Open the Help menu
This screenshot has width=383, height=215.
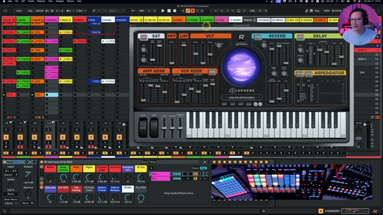pos(79,1)
